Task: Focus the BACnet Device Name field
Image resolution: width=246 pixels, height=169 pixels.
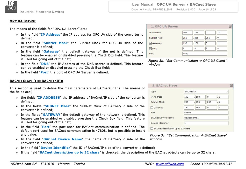Action: (x=206, y=118)
